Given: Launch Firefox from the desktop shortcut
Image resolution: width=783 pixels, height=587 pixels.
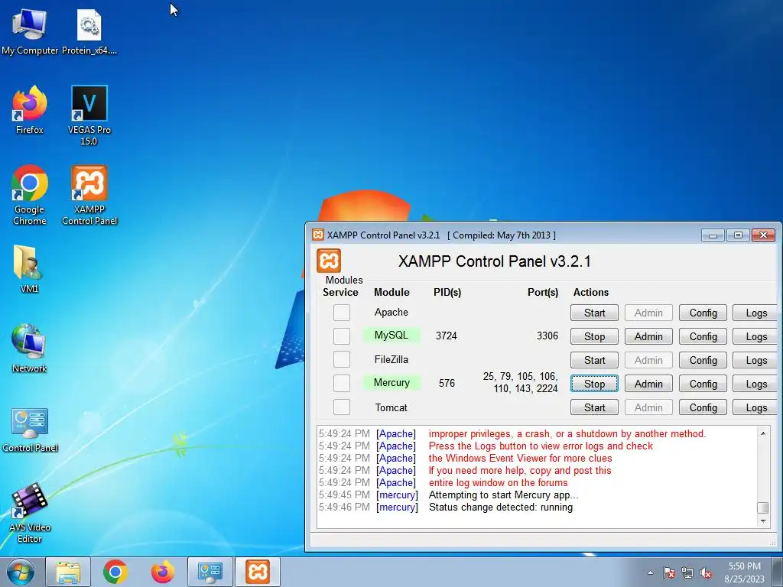Looking at the screenshot, I should pyautogui.click(x=30, y=110).
